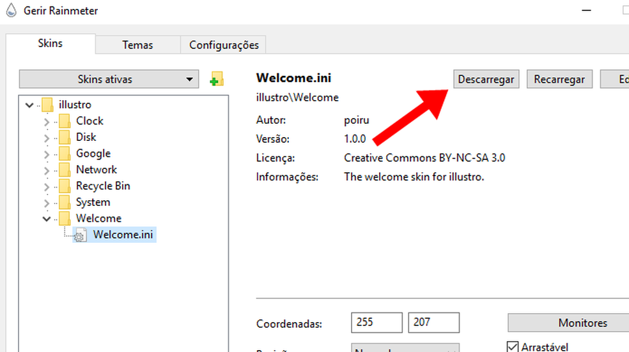The width and height of the screenshot is (629, 352).
Task: Click the bold Welcome.ini heading
Action: tap(293, 78)
